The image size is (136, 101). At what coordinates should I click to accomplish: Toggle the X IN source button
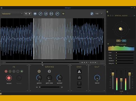coord(14,71)
